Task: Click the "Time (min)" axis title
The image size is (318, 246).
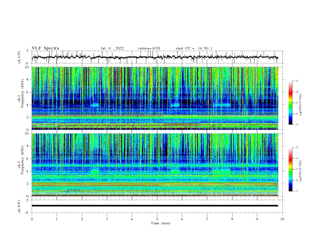Action: (x=161, y=223)
